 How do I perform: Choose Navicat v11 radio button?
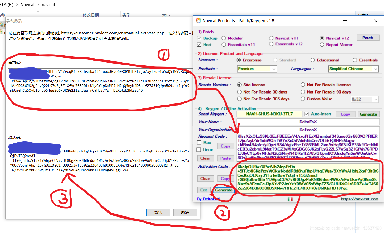point(271,38)
